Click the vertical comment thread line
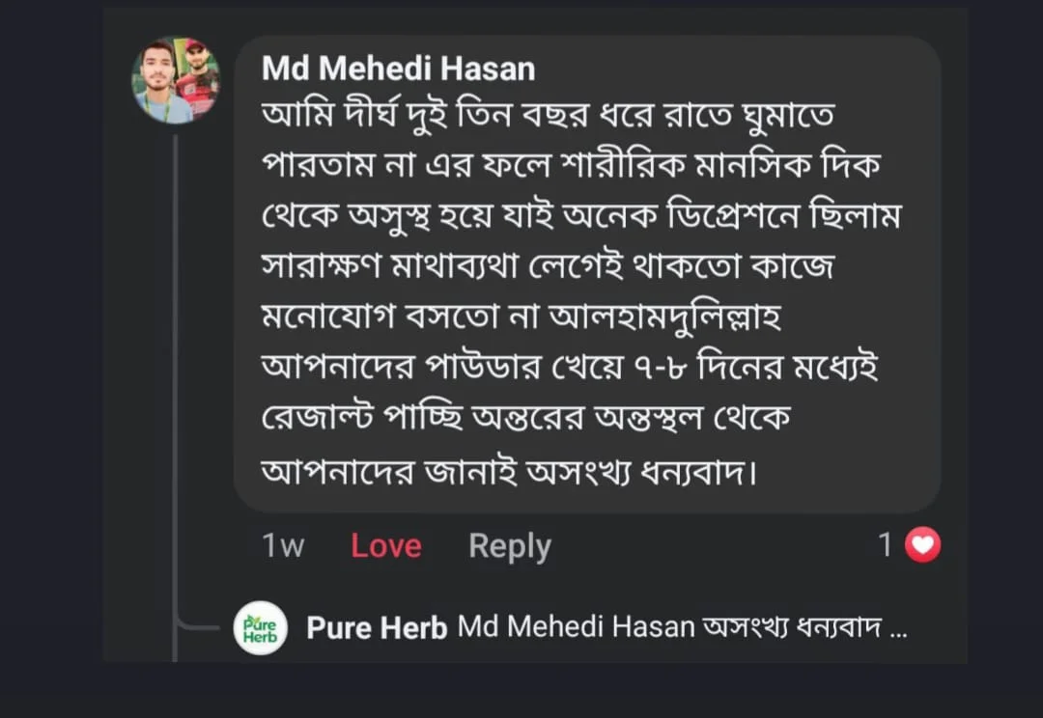This screenshot has width=1043, height=718. point(175,386)
